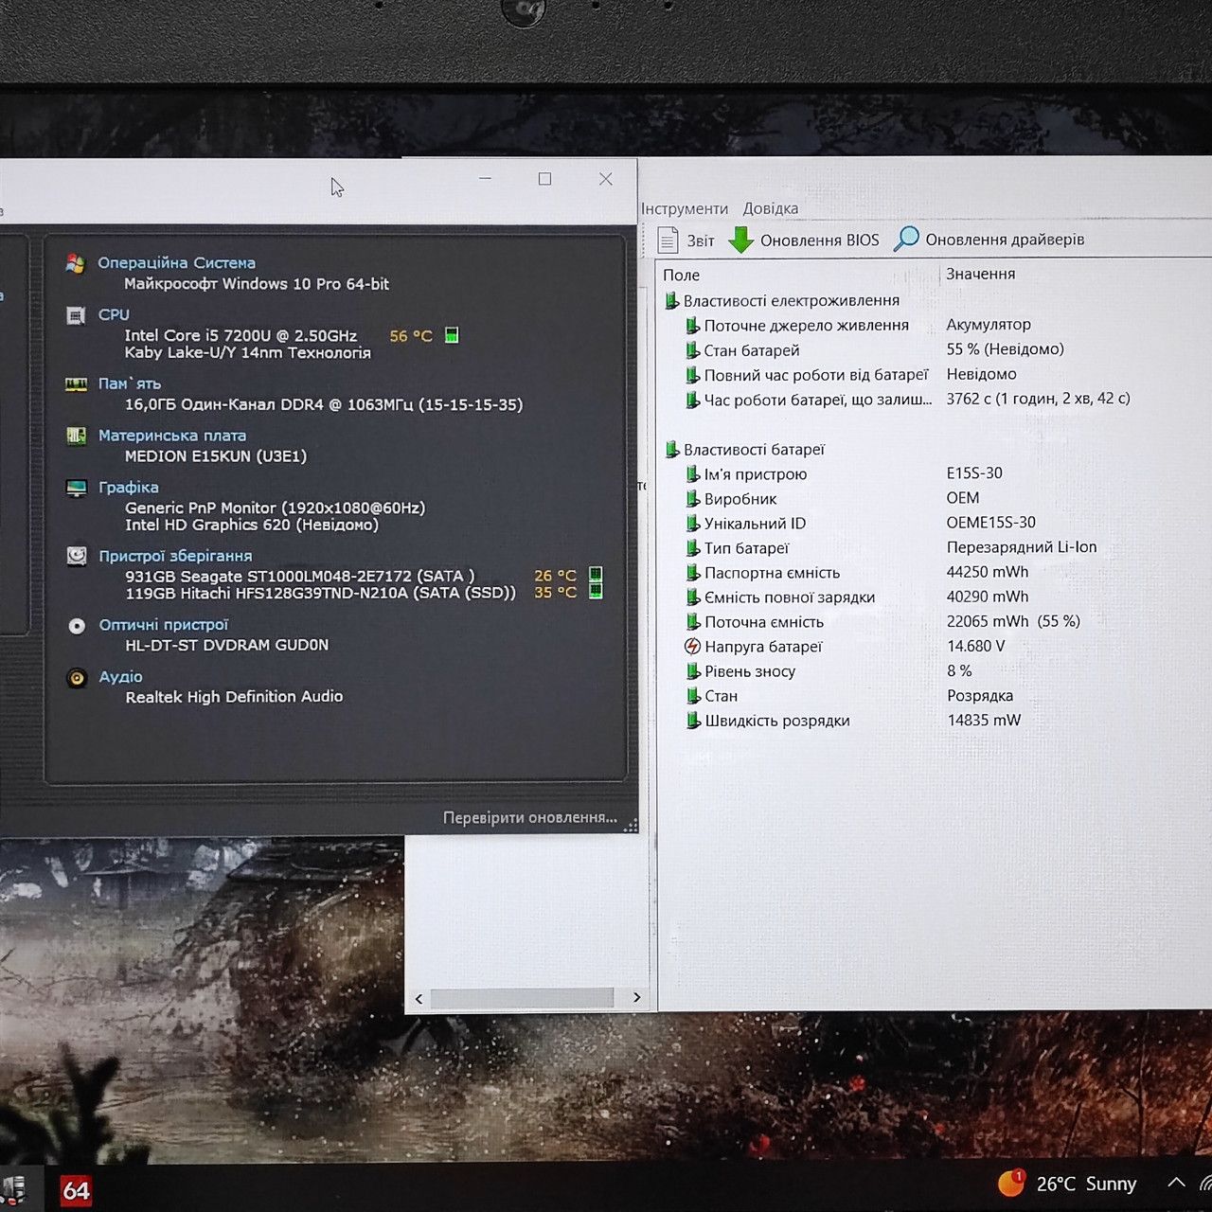
Task: Click the green BIOS update arrow icon
Action: tap(740, 240)
